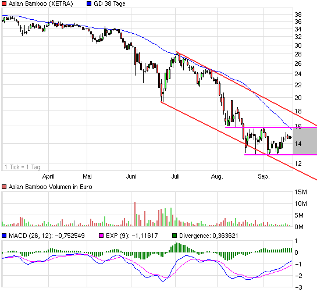Image resolution: width=317 pixels, height=292 pixels.
Task: Click the 'Juli' month label on axis
Action: click(x=175, y=176)
